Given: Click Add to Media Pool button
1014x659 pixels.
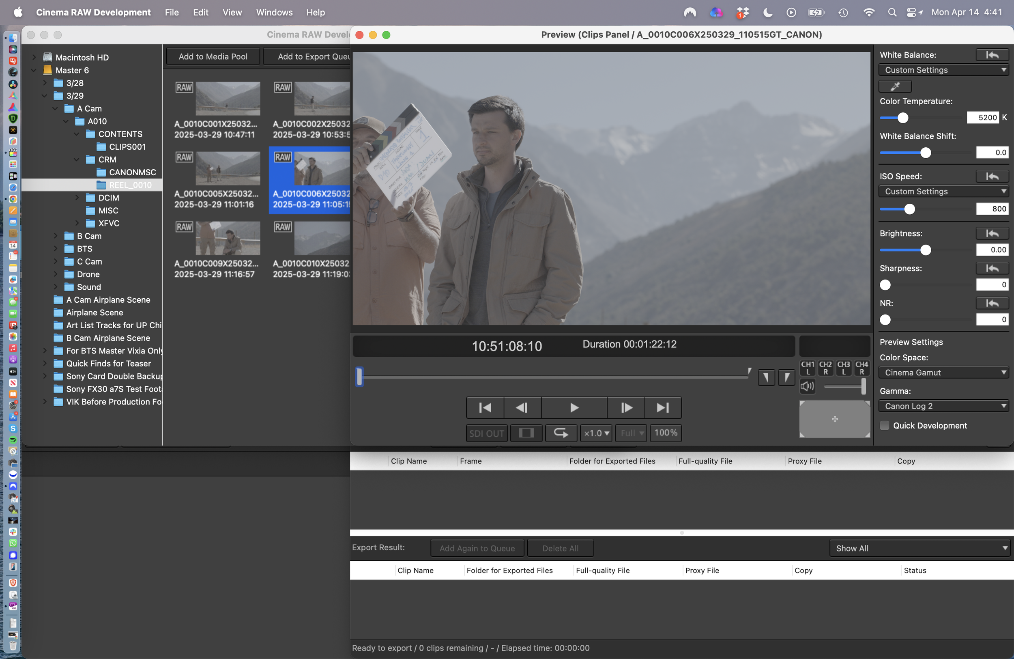Looking at the screenshot, I should (213, 57).
